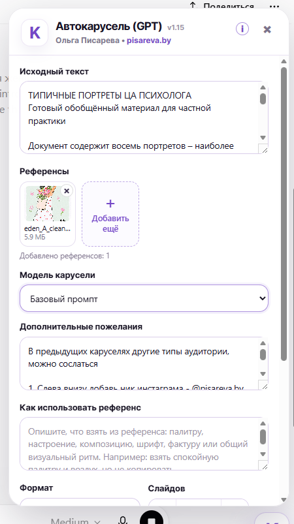The height and width of the screenshot is (524, 294).
Task: Click the down arrow of Дополнительные пожелания scrollbar
Action: [x=263, y=374]
